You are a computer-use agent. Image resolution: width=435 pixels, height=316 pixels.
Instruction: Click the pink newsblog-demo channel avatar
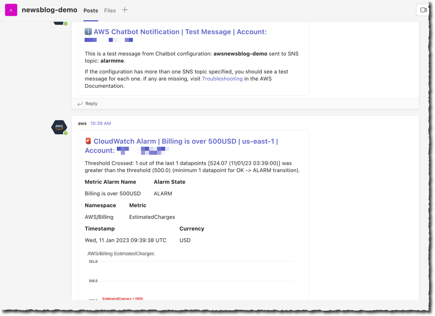11,10
